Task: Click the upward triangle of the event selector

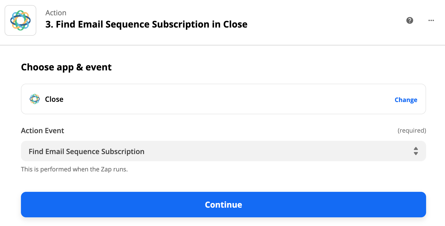Action: (x=416, y=148)
